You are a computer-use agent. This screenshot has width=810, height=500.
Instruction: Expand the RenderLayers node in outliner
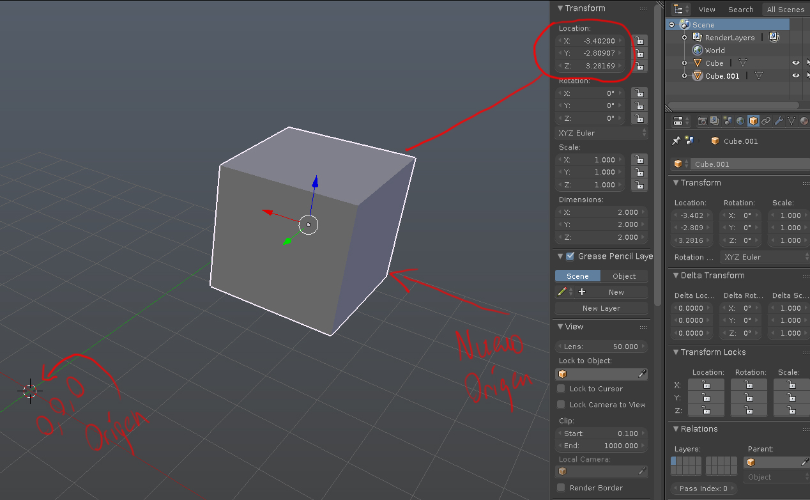pos(684,38)
